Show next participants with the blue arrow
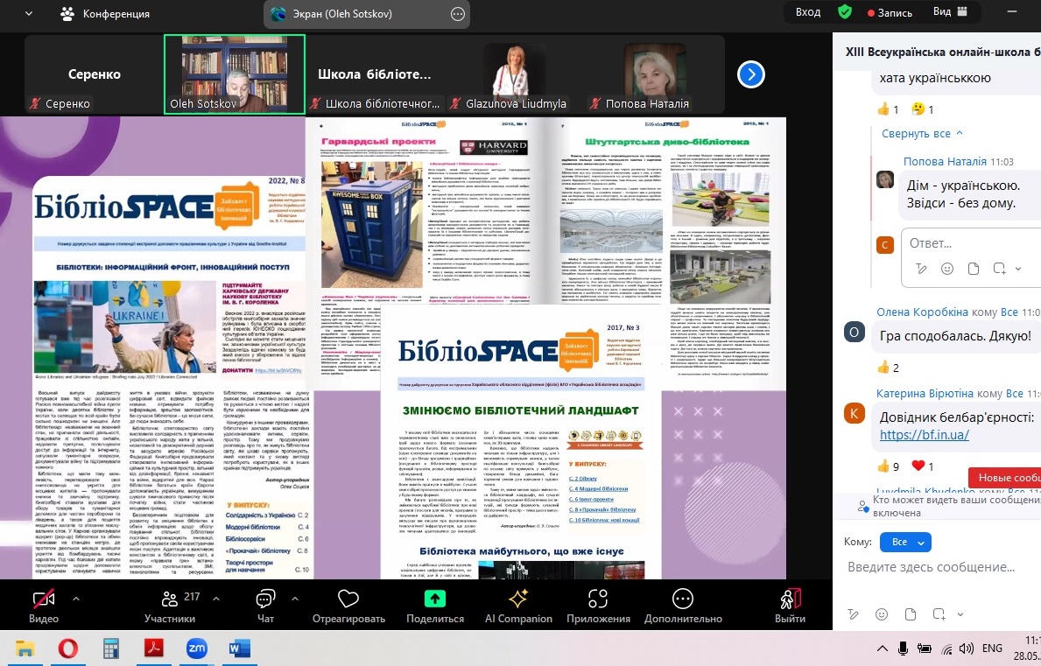This screenshot has height=666, width=1041. click(x=751, y=74)
